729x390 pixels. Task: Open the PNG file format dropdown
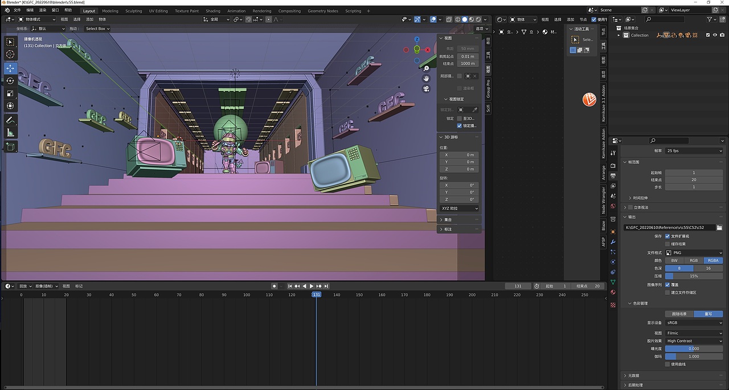(694, 253)
